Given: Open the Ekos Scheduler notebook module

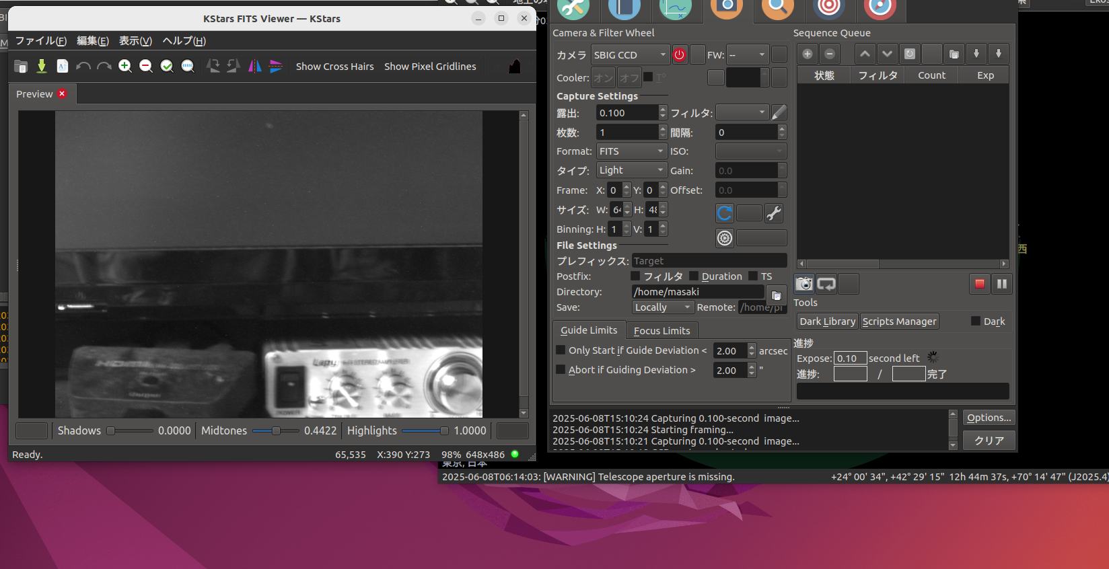Looking at the screenshot, I should tap(624, 8).
